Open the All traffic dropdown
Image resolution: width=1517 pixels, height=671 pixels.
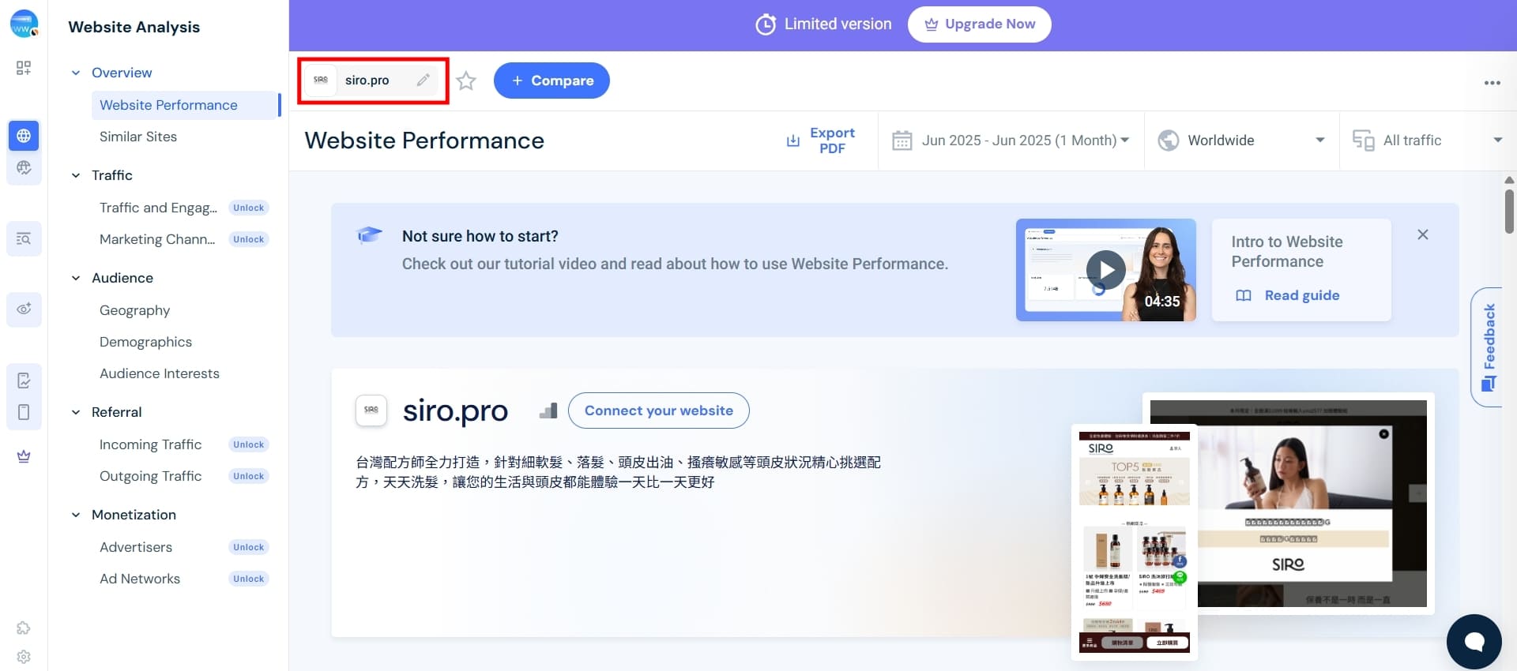(x=1429, y=141)
